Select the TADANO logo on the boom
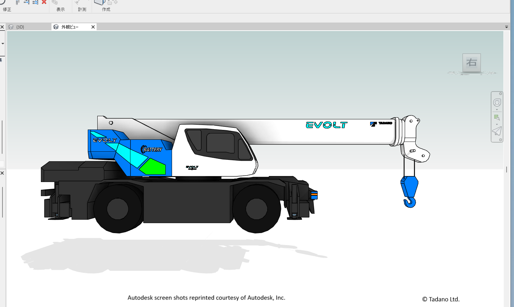The image size is (514, 307). click(381, 124)
